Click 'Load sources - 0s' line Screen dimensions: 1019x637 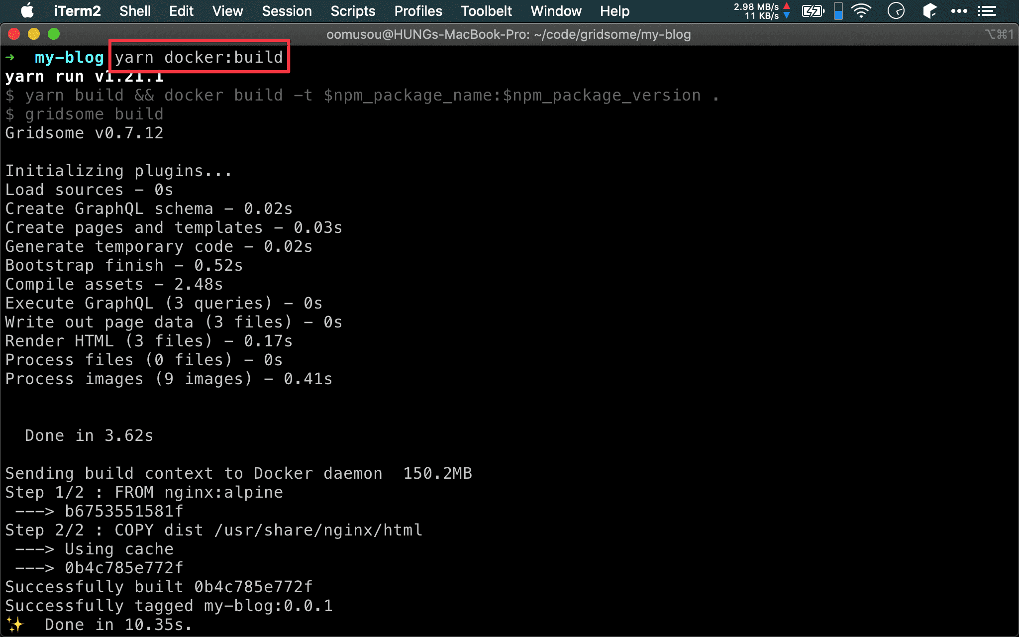(x=89, y=190)
